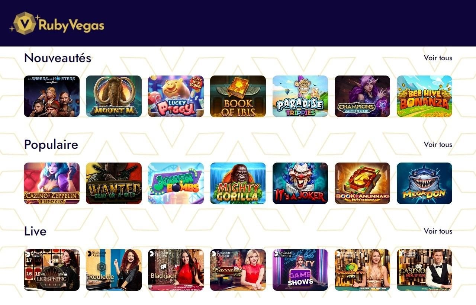
Task: Open Champions of Mithrune game
Action: [x=362, y=96]
